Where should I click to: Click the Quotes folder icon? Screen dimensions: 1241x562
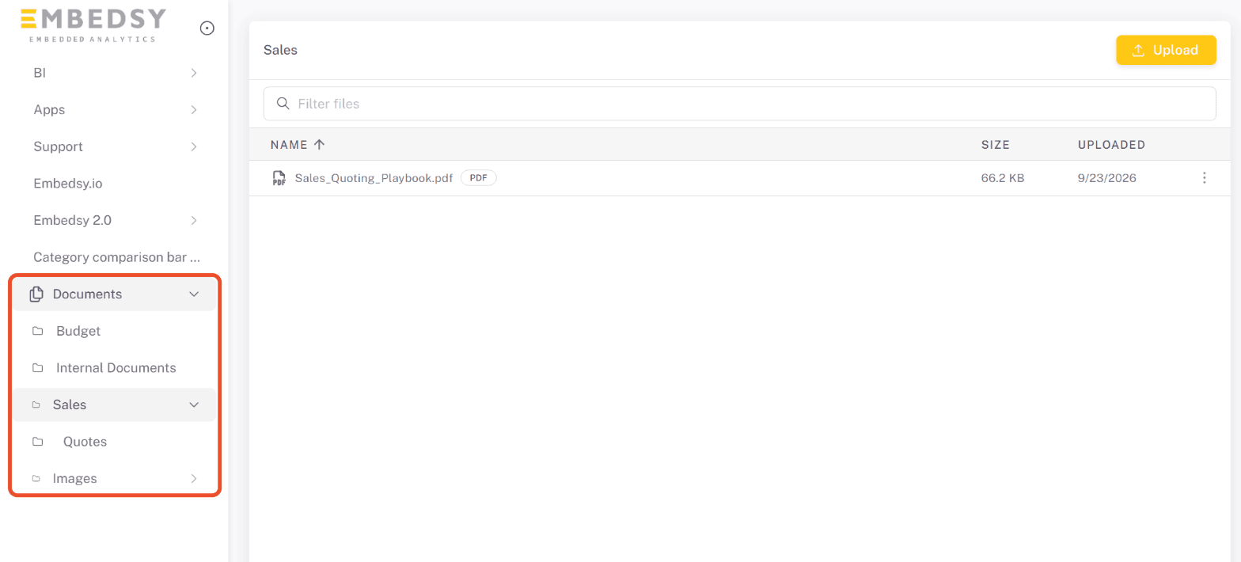click(37, 442)
